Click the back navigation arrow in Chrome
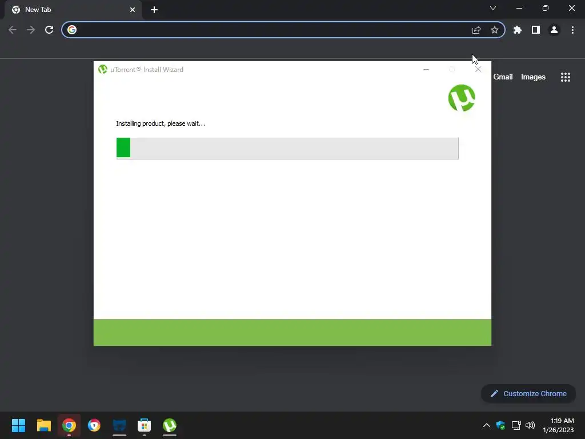 tap(13, 30)
